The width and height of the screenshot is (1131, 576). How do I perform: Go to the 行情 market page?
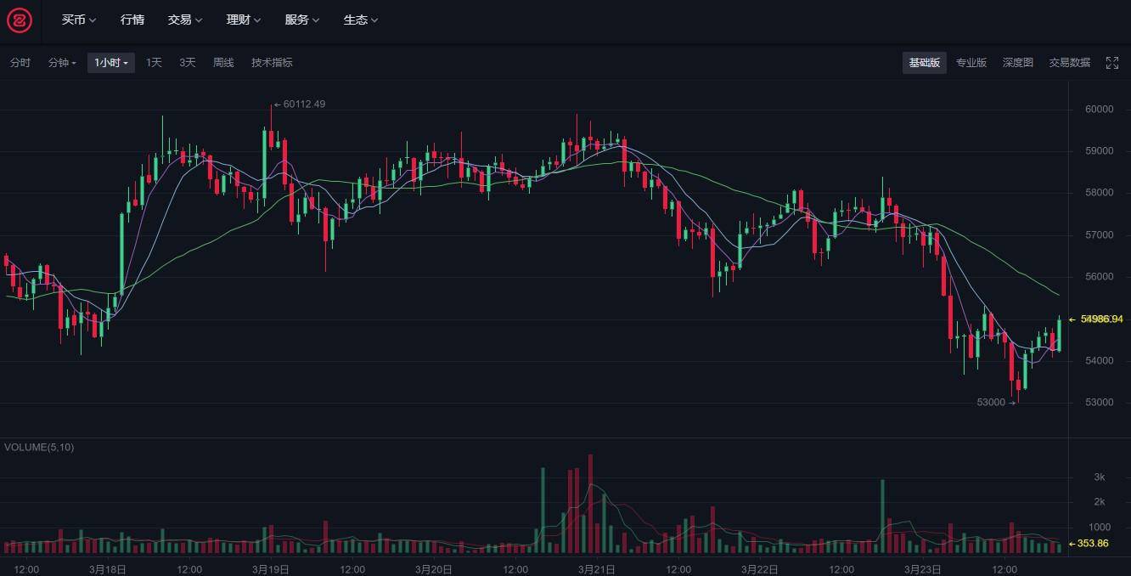132,20
